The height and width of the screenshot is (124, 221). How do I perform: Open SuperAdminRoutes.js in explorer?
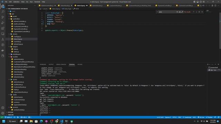pos(21,92)
